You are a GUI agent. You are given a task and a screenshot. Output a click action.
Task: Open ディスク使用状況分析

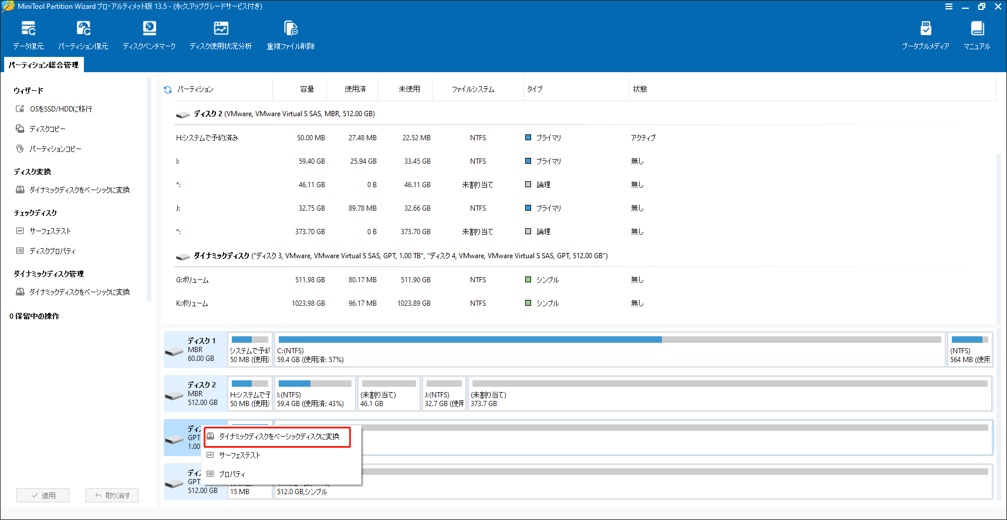[x=221, y=35]
